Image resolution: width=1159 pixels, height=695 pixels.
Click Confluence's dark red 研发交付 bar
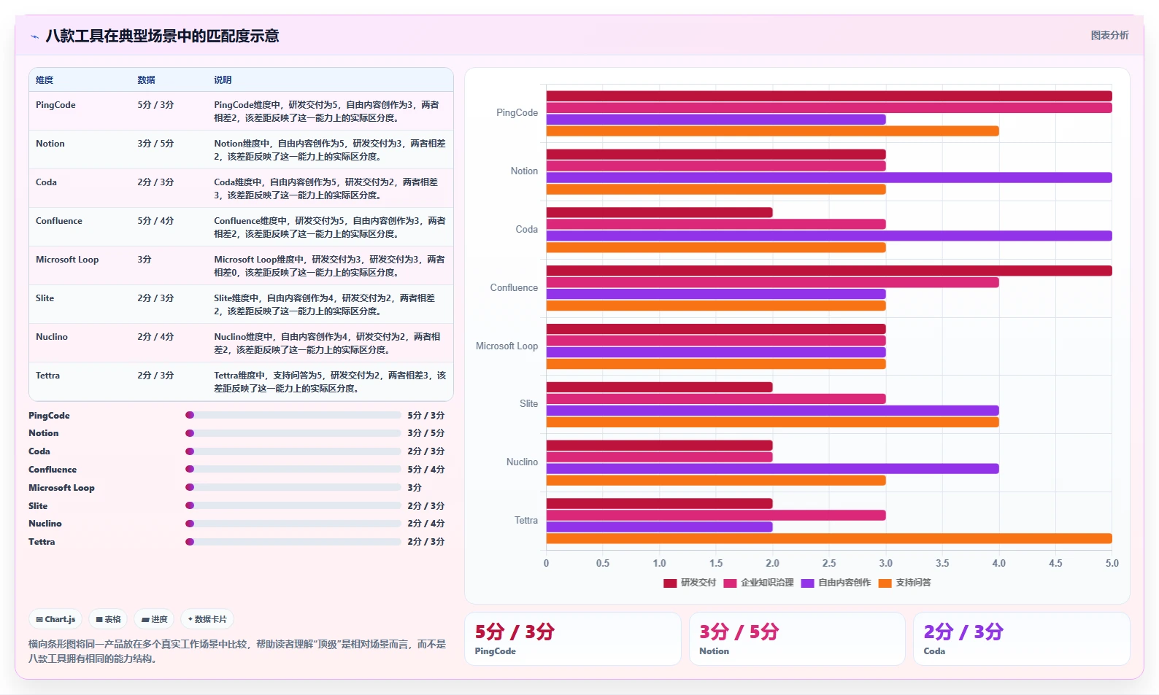coord(829,271)
